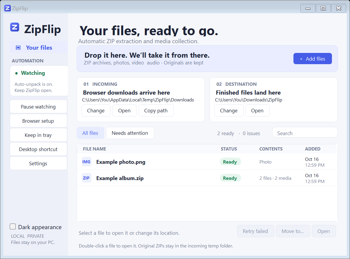Click the IMG file type badge
The width and height of the screenshot is (350, 259).
86,162
